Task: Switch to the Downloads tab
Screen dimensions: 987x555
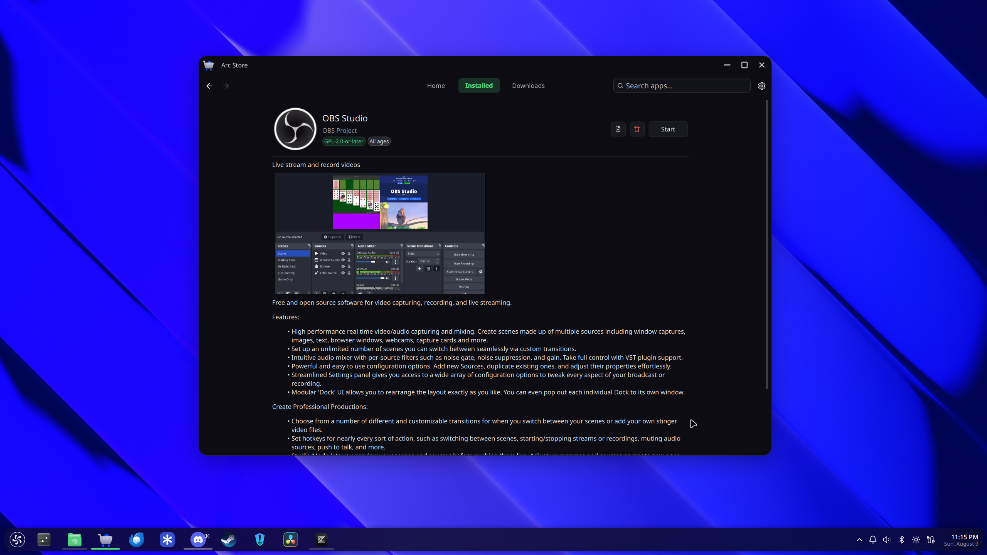Action: point(528,86)
